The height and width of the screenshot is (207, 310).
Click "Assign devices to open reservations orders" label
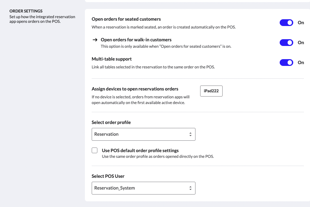coord(135,89)
